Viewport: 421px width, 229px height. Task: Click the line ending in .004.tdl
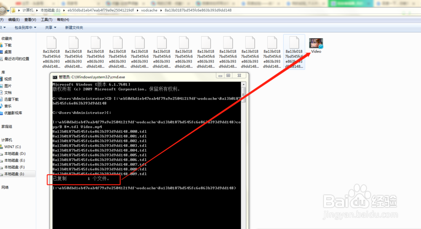[x=100, y=150]
